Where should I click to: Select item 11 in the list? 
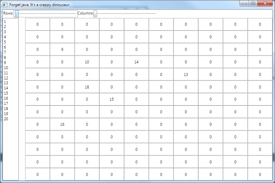coord(11,73)
